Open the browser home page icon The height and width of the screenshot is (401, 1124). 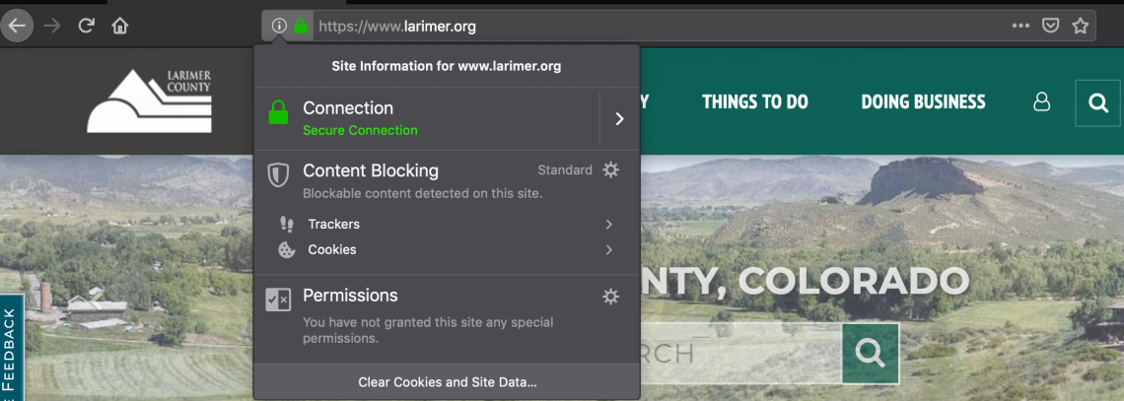coord(119,27)
